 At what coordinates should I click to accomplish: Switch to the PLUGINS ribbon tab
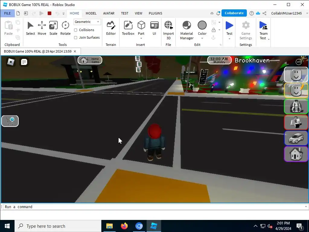(x=155, y=13)
